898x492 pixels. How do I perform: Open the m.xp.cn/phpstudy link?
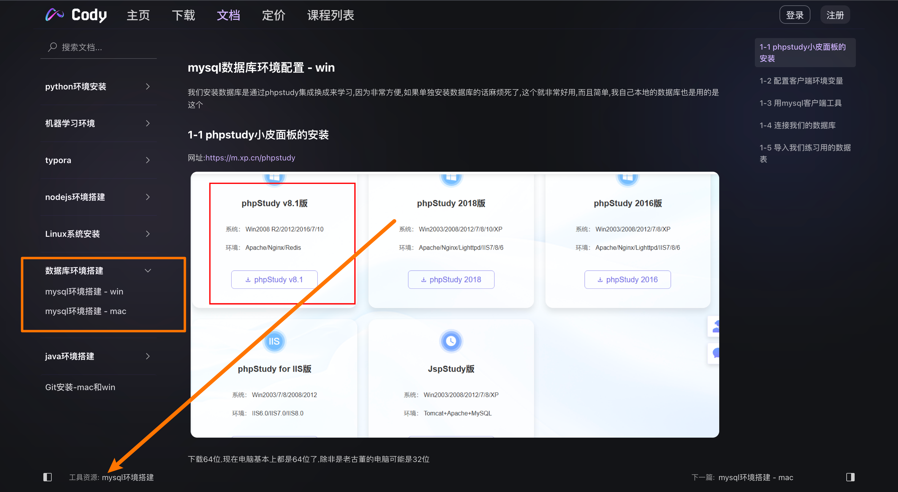pyautogui.click(x=250, y=157)
